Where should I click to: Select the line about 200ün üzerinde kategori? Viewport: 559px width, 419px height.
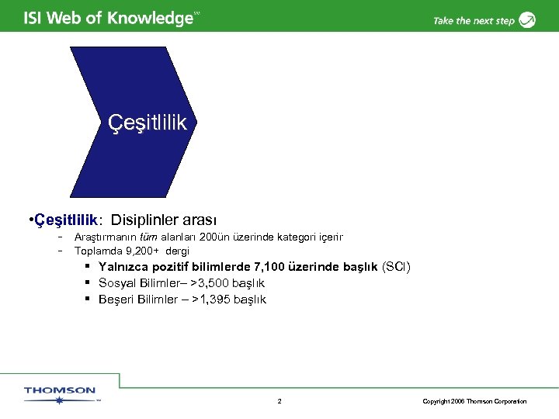click(x=209, y=237)
